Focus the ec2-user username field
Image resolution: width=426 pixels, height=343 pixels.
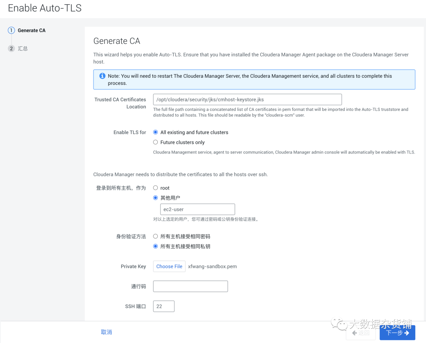(198, 209)
